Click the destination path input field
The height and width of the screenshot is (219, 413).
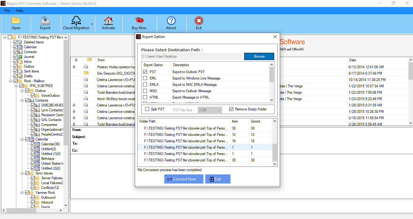point(192,56)
